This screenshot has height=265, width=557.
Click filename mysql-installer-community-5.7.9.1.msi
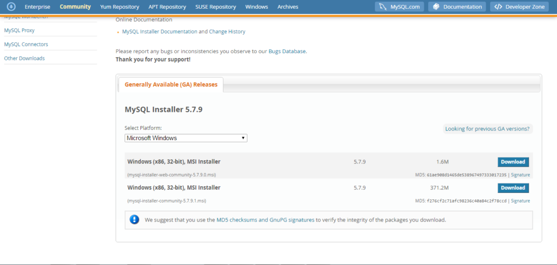[166, 201]
